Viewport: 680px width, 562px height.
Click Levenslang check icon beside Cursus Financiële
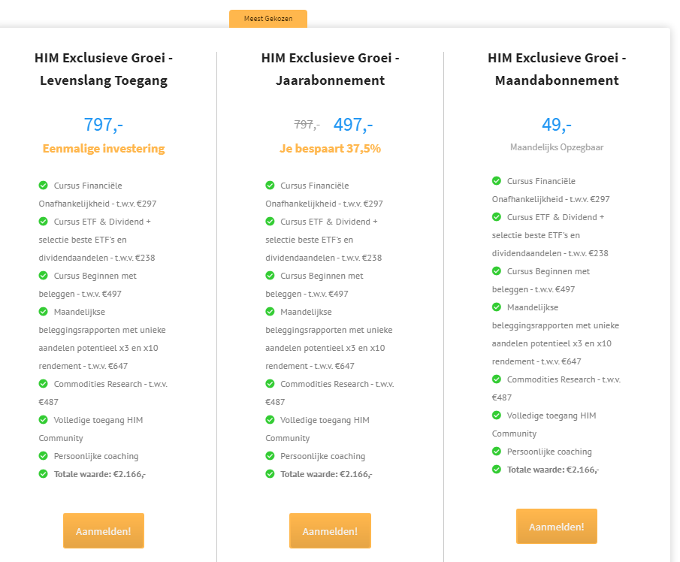[x=44, y=186]
